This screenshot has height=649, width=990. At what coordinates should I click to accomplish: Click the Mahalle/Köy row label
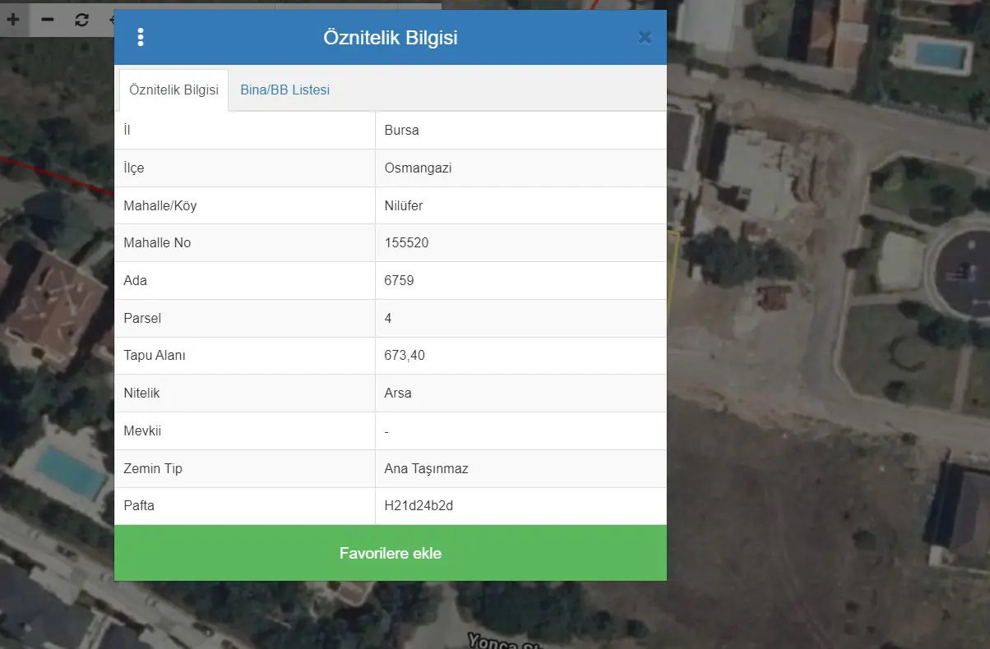point(160,205)
